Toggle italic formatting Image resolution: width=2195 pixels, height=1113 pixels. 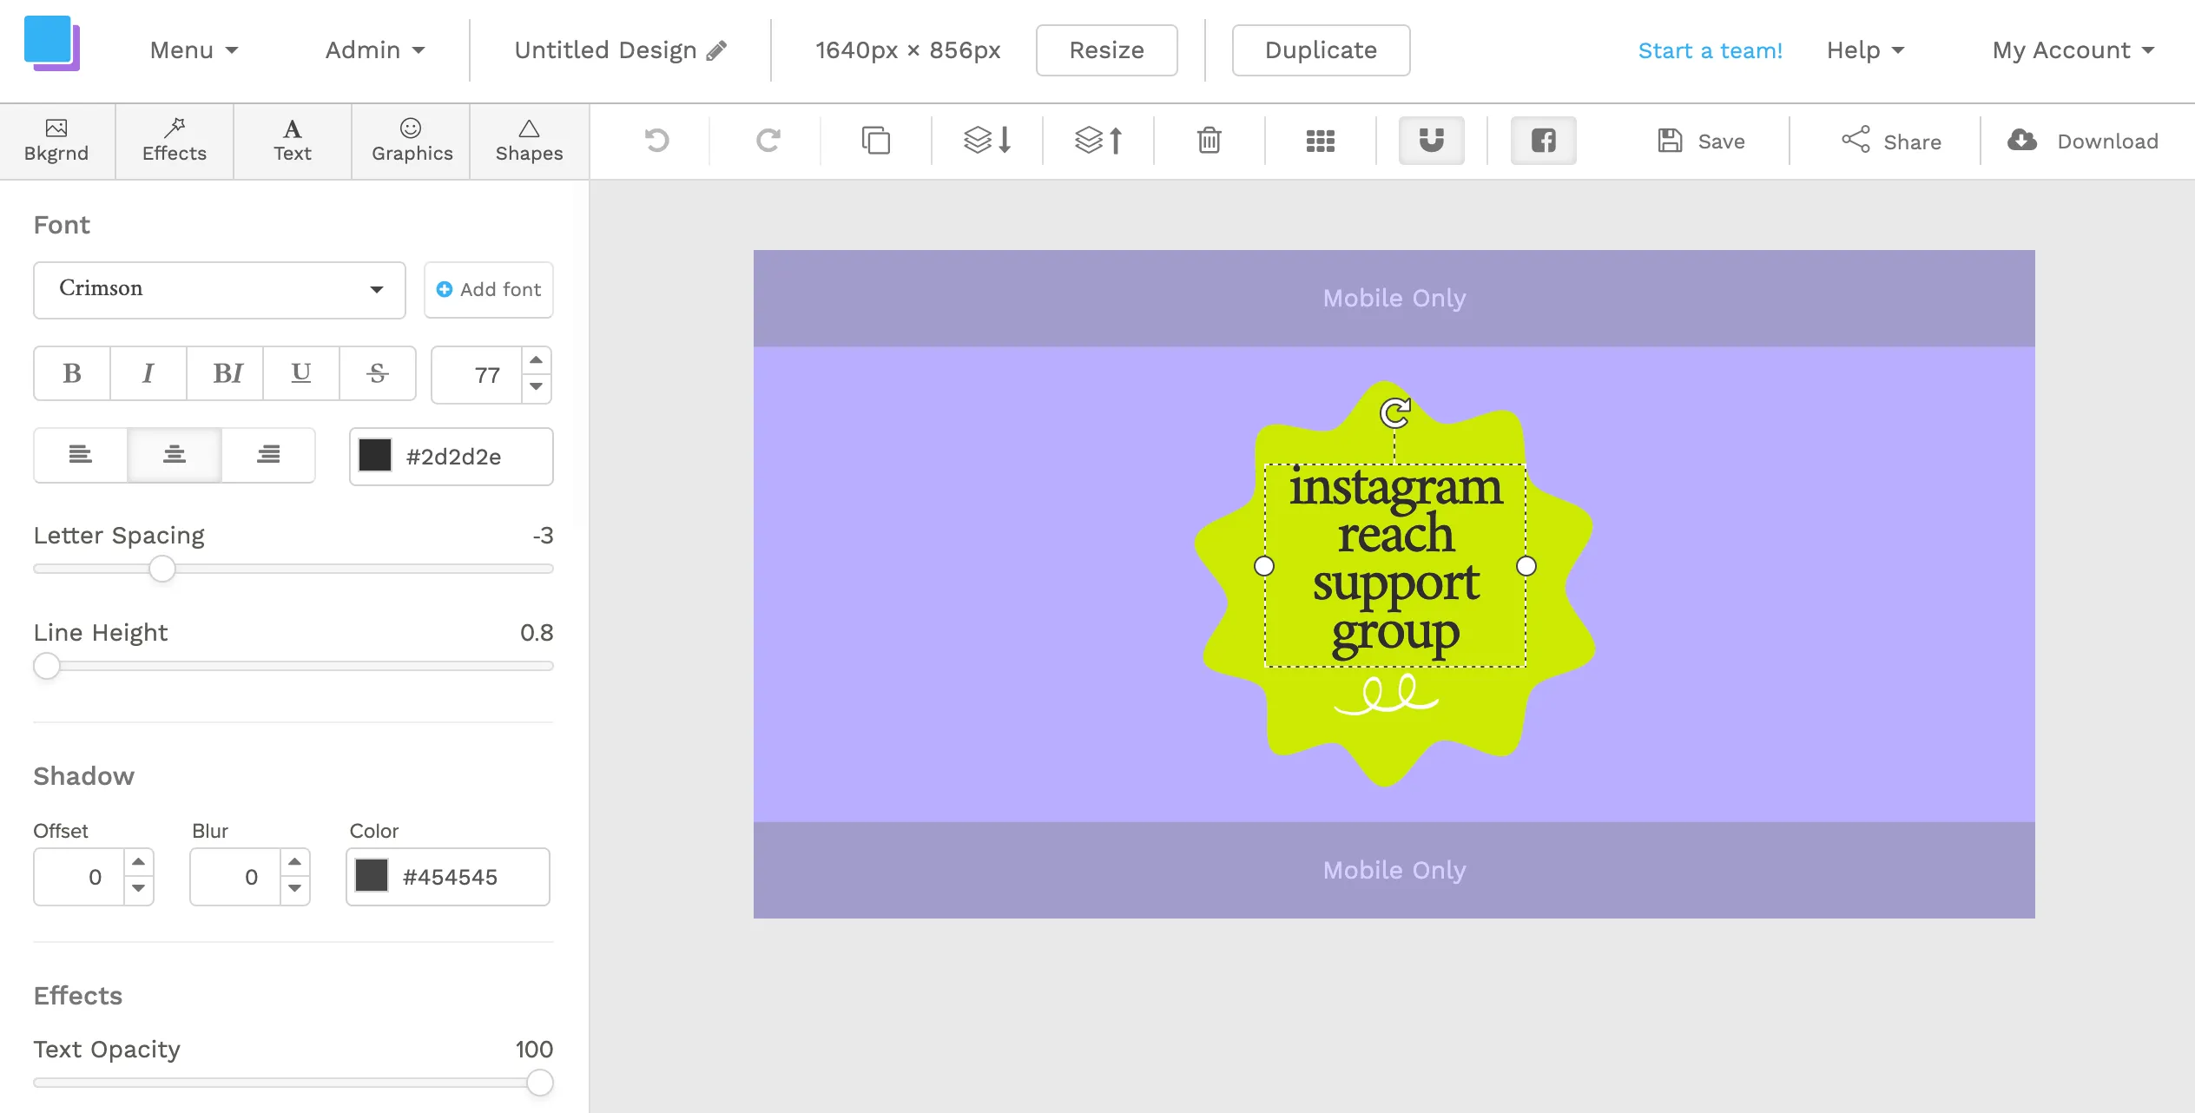tap(148, 373)
